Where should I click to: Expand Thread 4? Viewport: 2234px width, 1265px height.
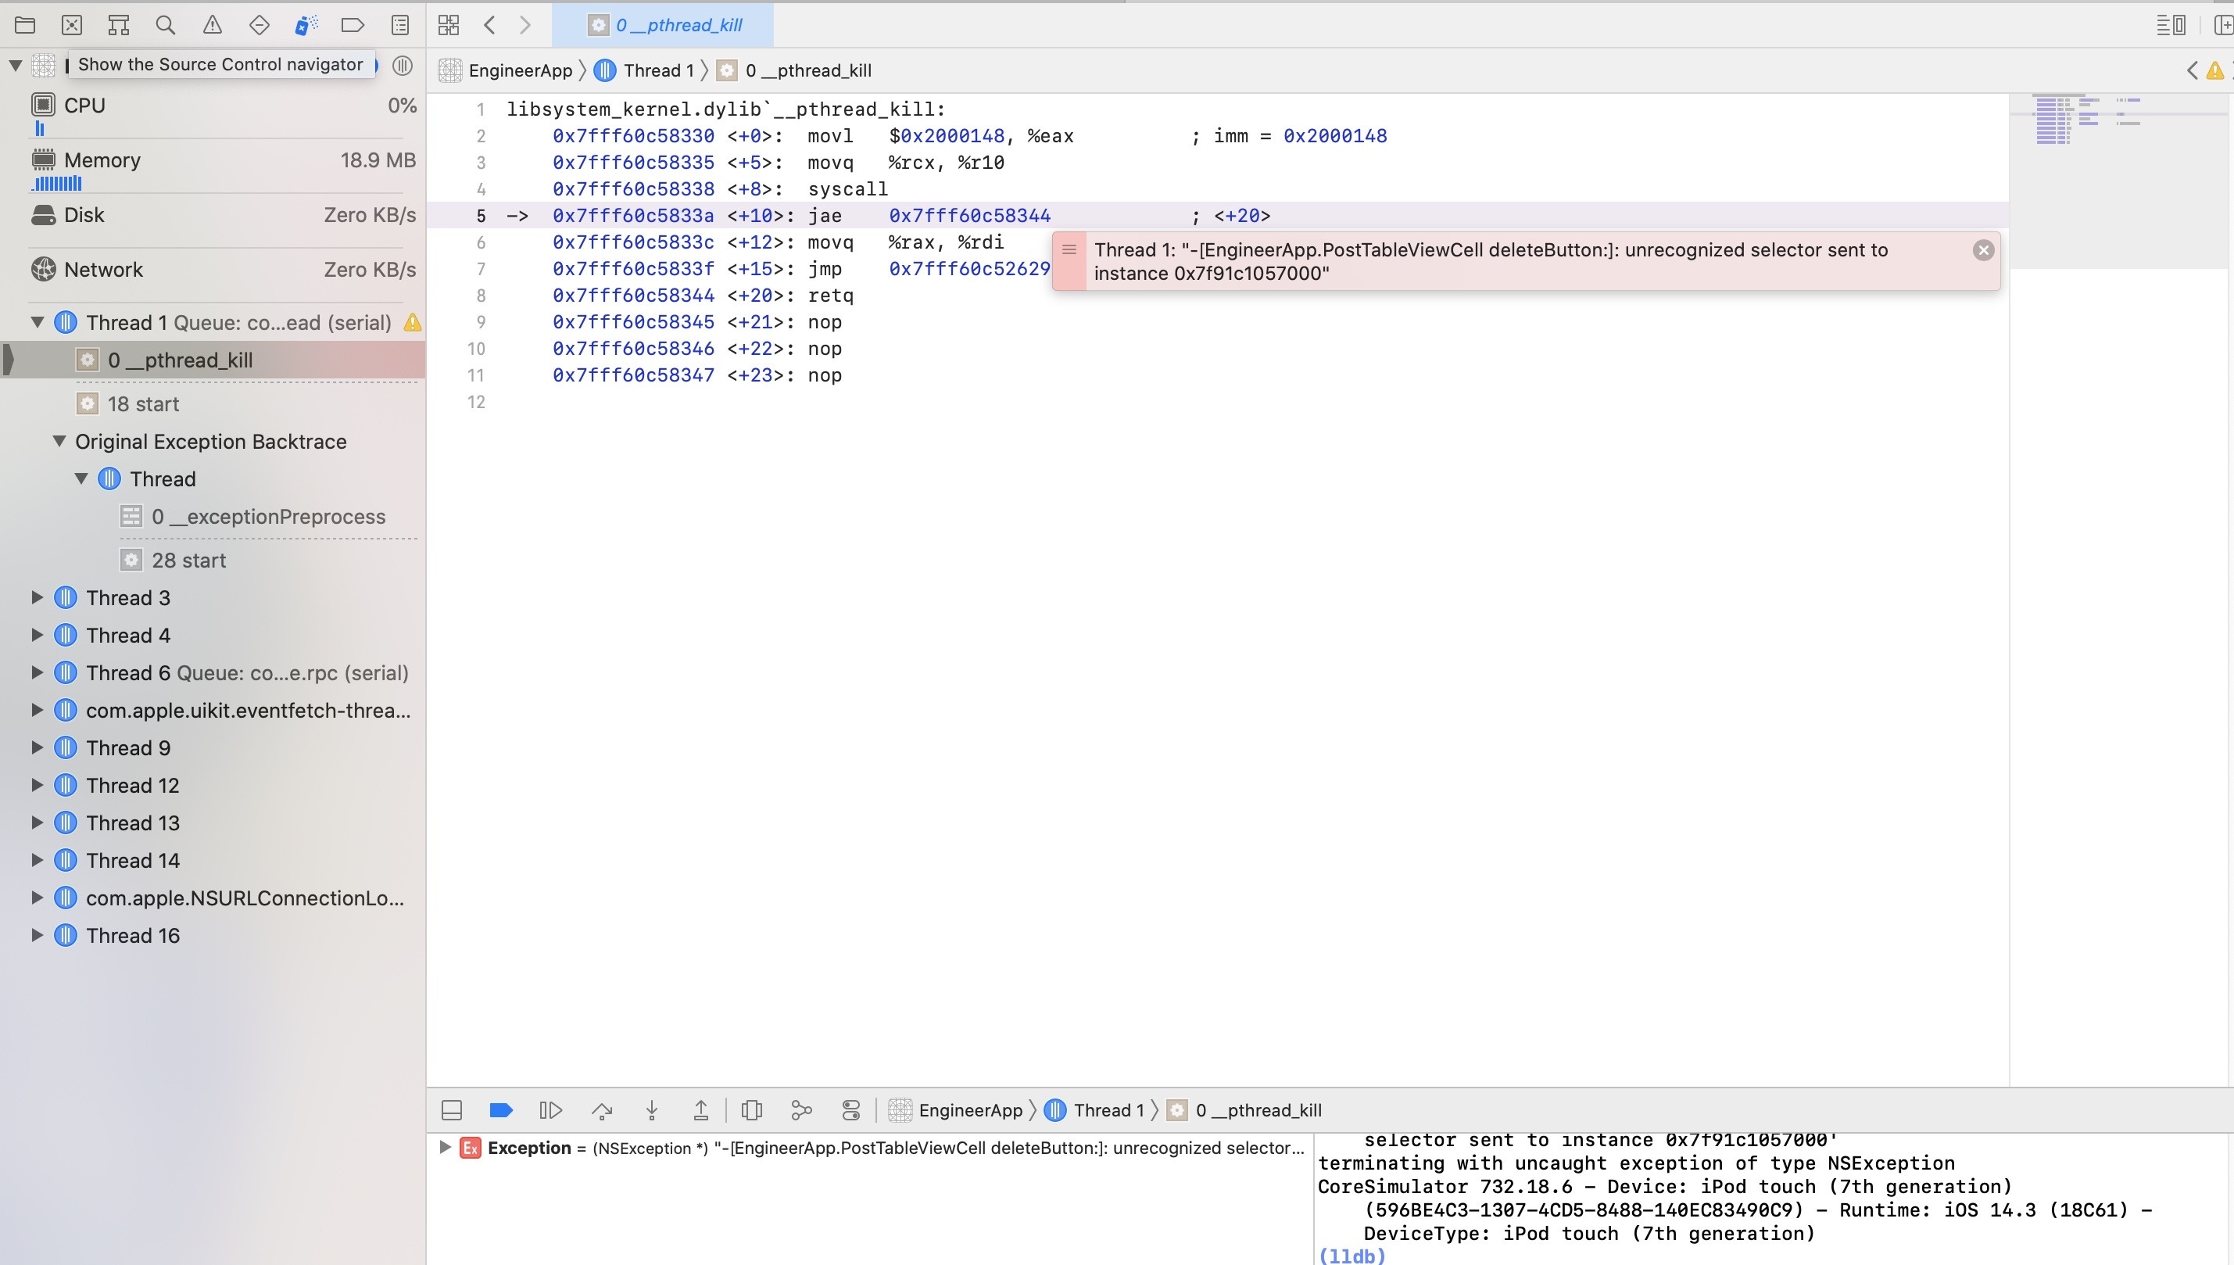38,635
